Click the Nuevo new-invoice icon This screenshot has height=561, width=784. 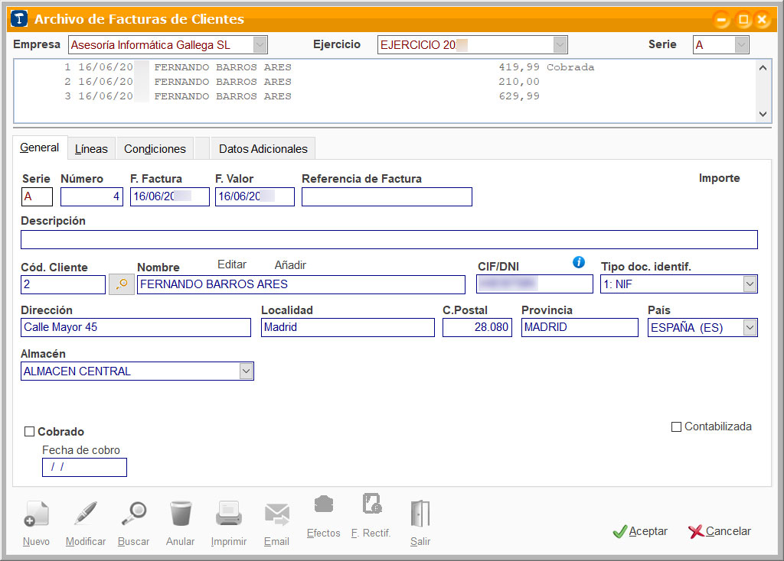(x=36, y=514)
